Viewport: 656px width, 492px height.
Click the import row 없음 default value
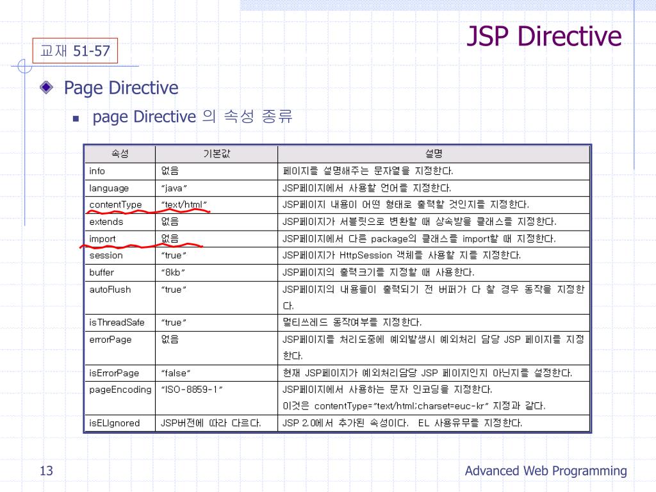170,238
